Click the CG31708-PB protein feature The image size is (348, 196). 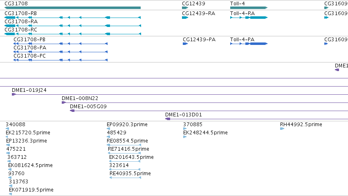(61, 44)
